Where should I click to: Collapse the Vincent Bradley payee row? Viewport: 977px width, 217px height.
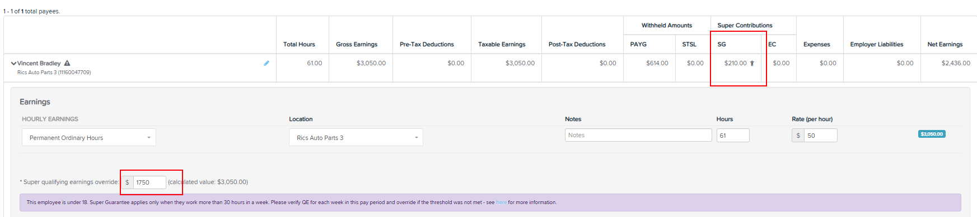13,64
